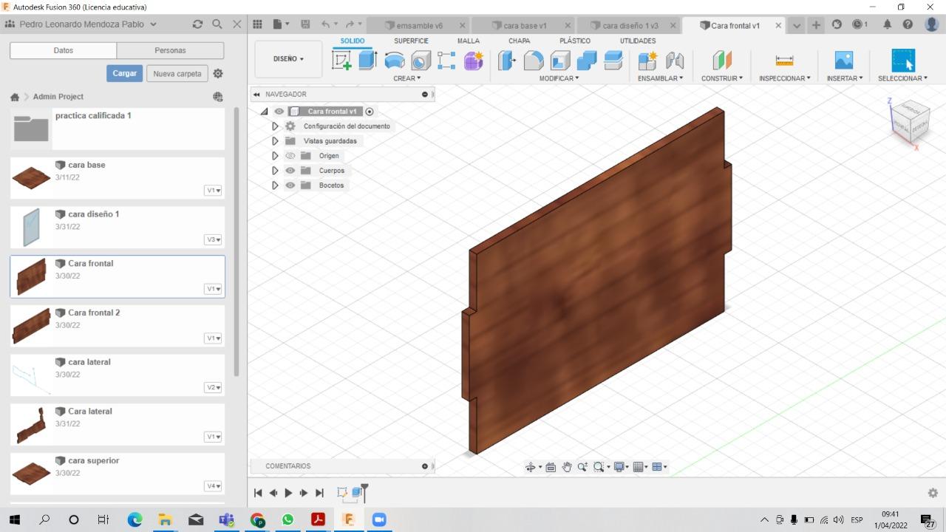Click the Measure icon under Inspeccionar
The image size is (946, 532).
point(784,61)
